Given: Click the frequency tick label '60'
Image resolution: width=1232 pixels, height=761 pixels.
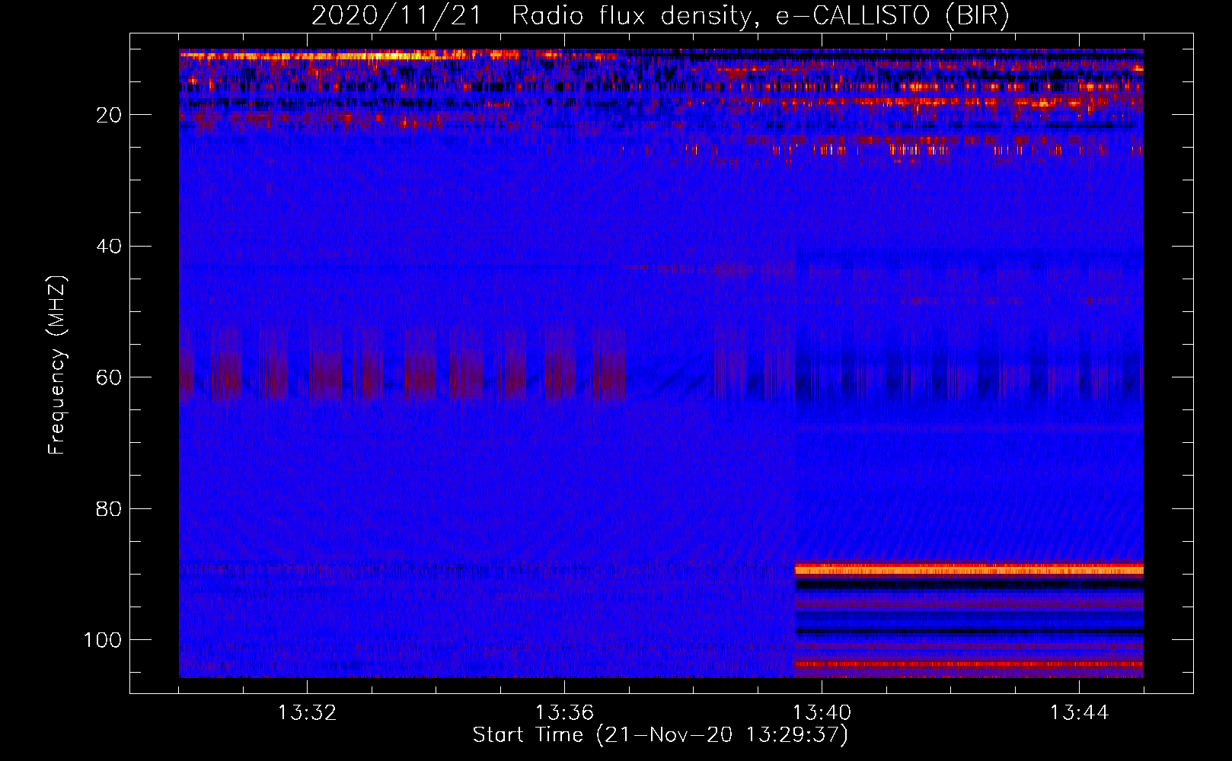Looking at the screenshot, I should pos(109,377).
